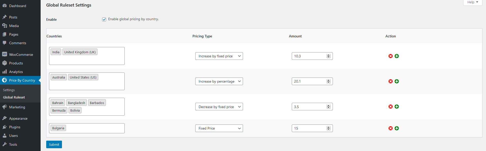
Task: Delete the Australia/United States rule
Action: tap(391, 81)
